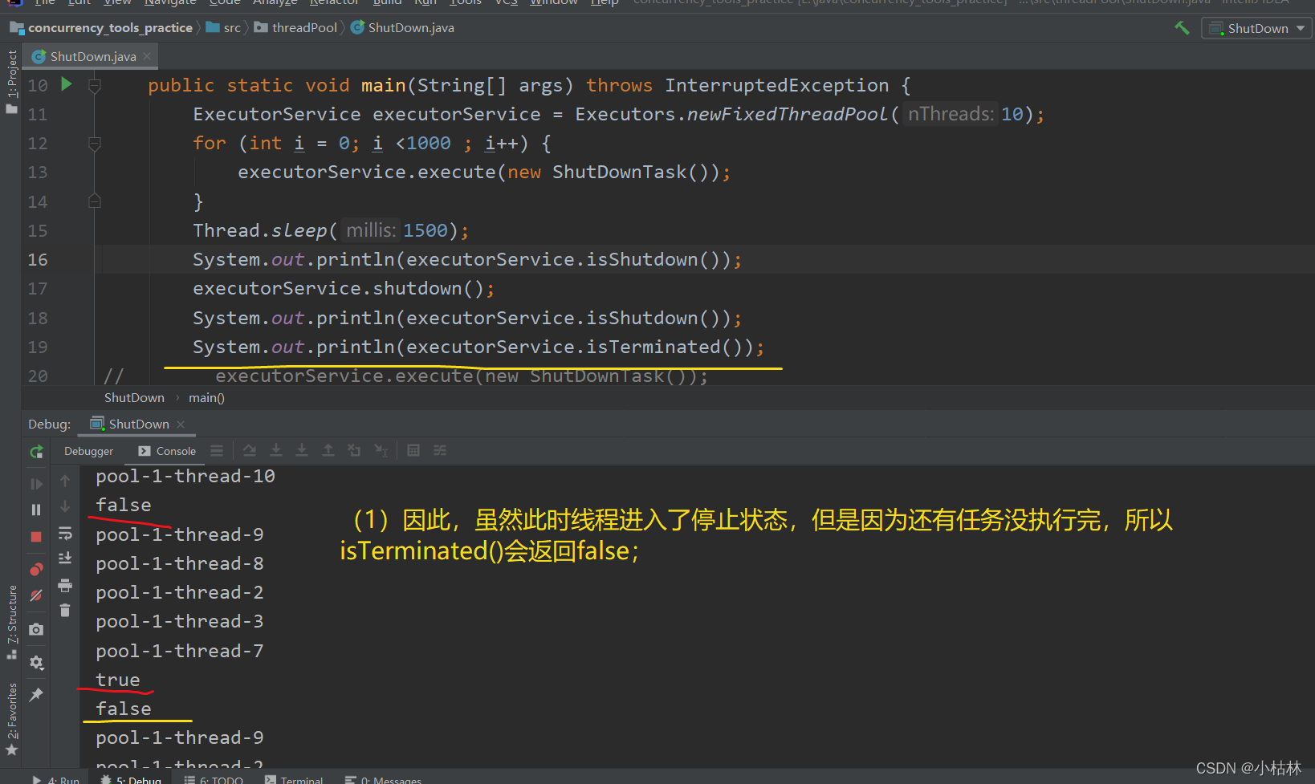Screen dimensions: 1315x784
Task: Stop the debugger with the red square
Action: click(36, 536)
